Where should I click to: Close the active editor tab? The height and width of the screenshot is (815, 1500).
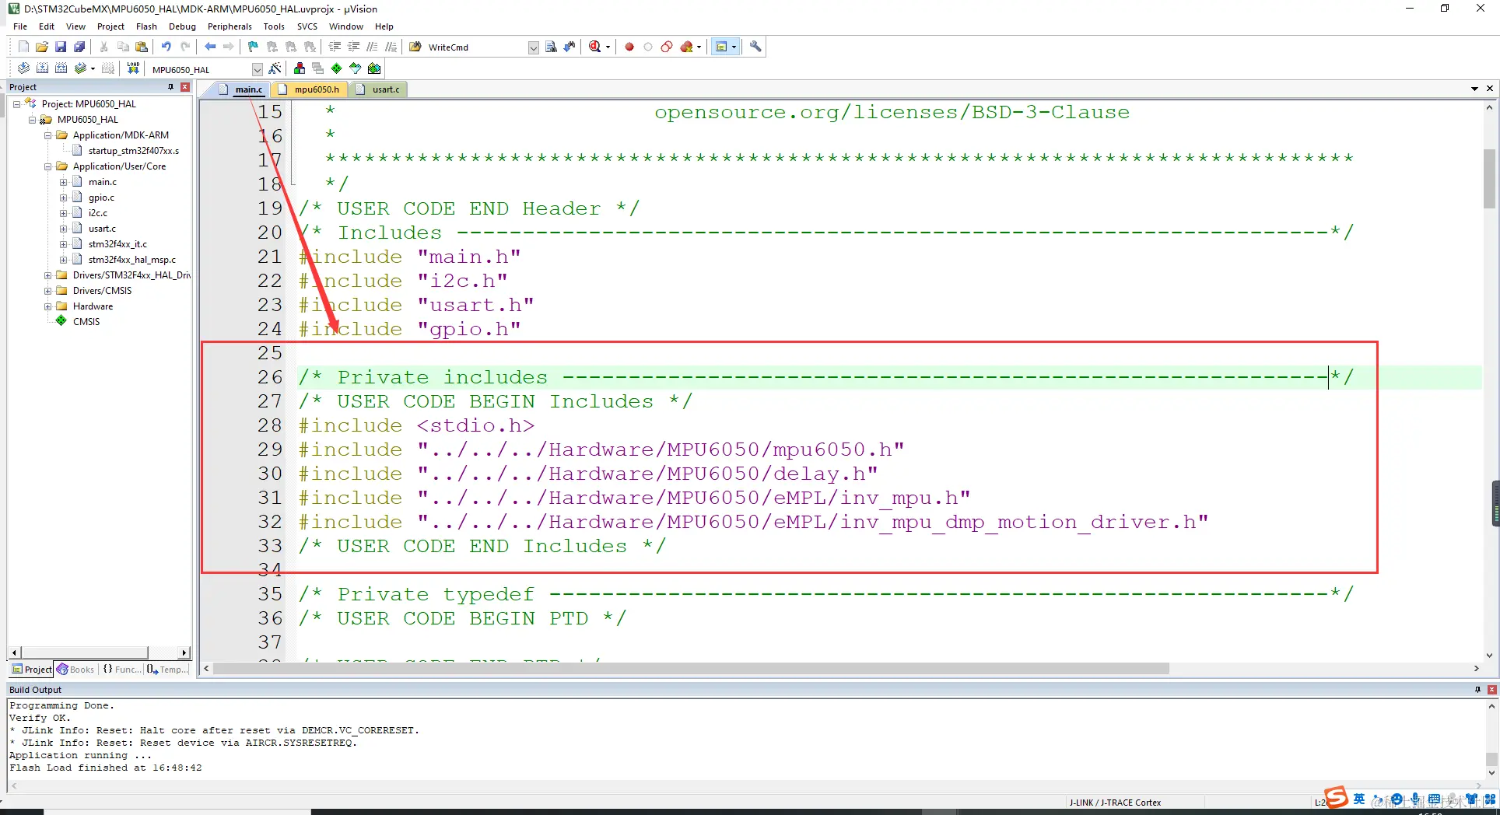(x=1490, y=89)
